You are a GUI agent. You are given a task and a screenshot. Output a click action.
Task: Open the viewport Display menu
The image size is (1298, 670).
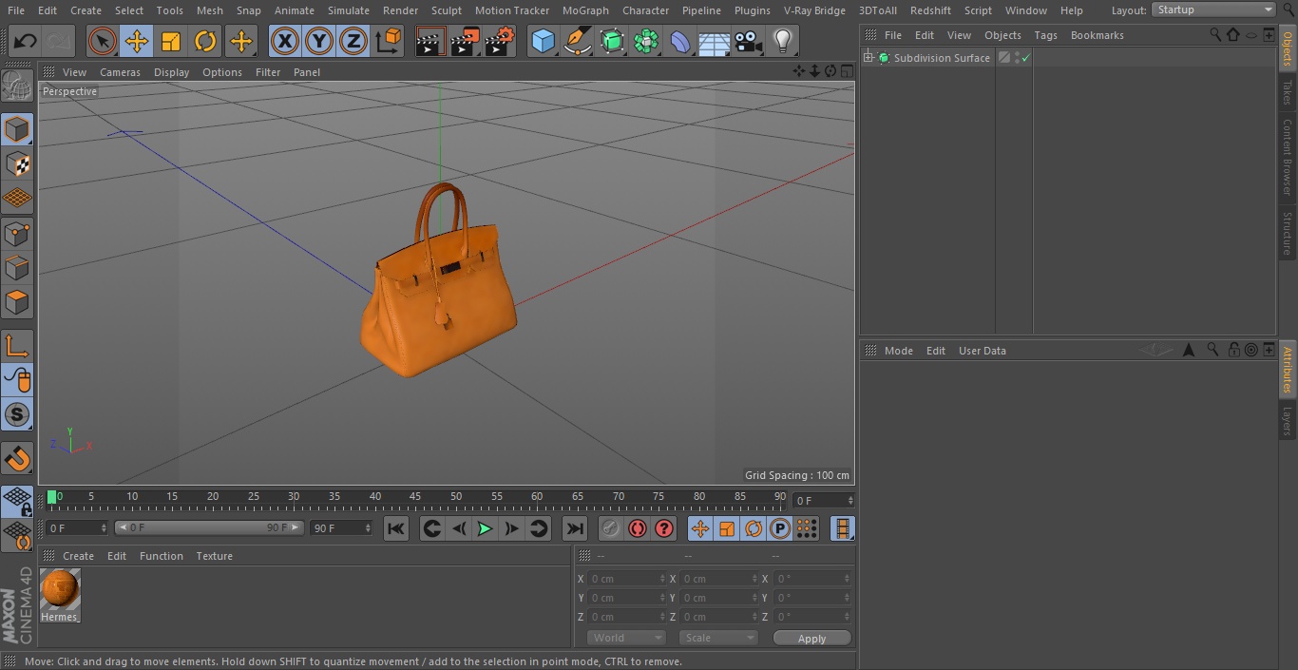click(x=171, y=72)
